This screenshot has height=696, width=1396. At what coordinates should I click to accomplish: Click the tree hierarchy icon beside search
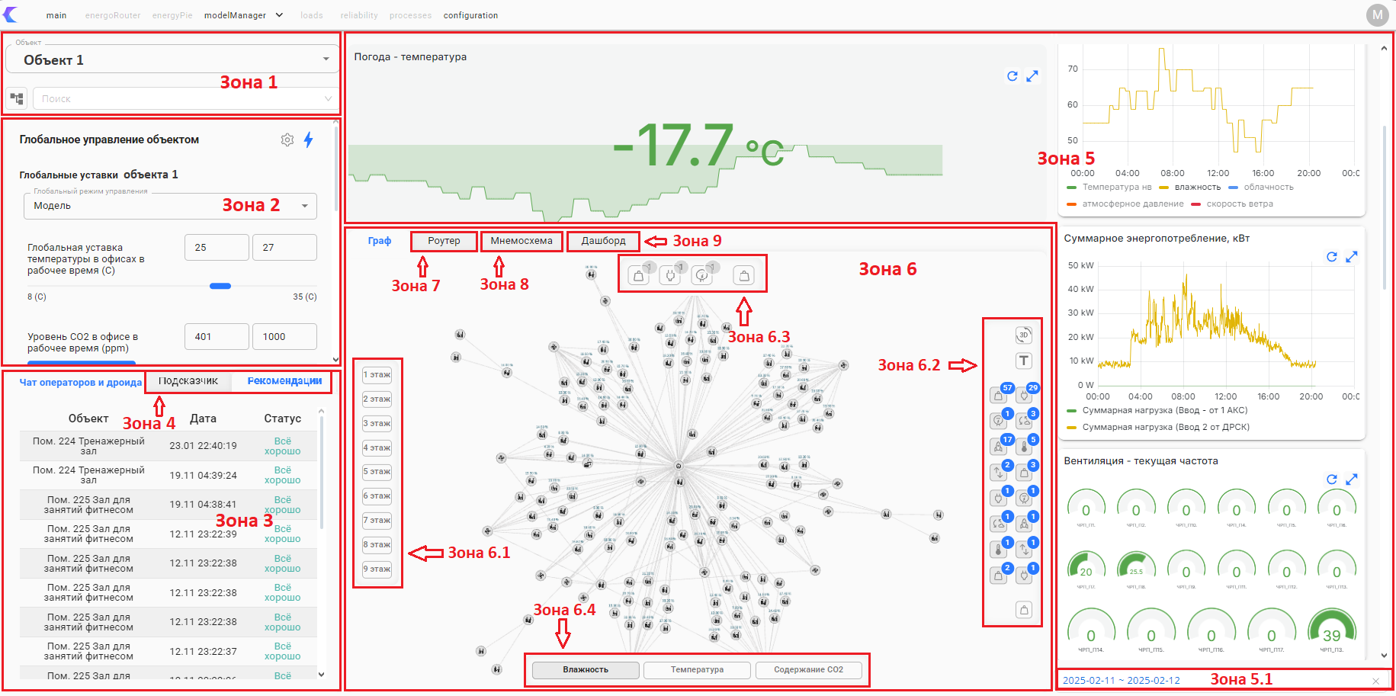[17, 98]
